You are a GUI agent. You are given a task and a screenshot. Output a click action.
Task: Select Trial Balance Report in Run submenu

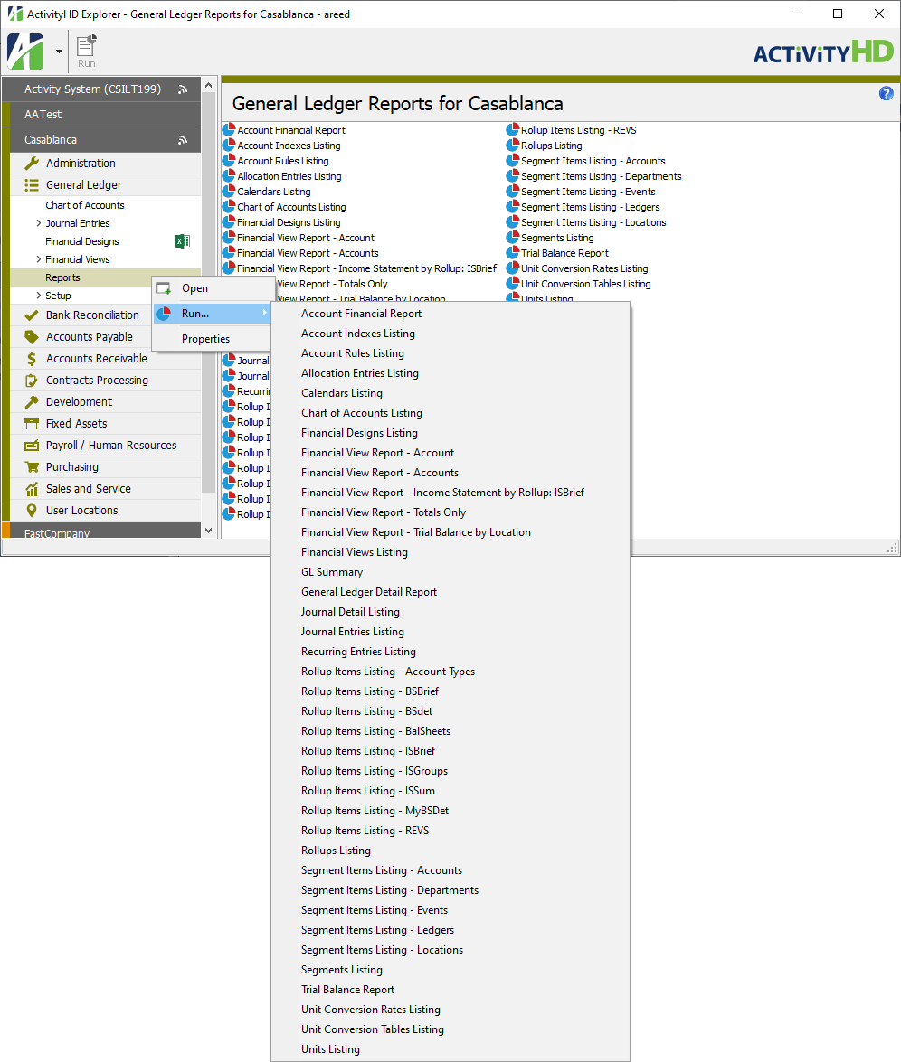coord(347,990)
